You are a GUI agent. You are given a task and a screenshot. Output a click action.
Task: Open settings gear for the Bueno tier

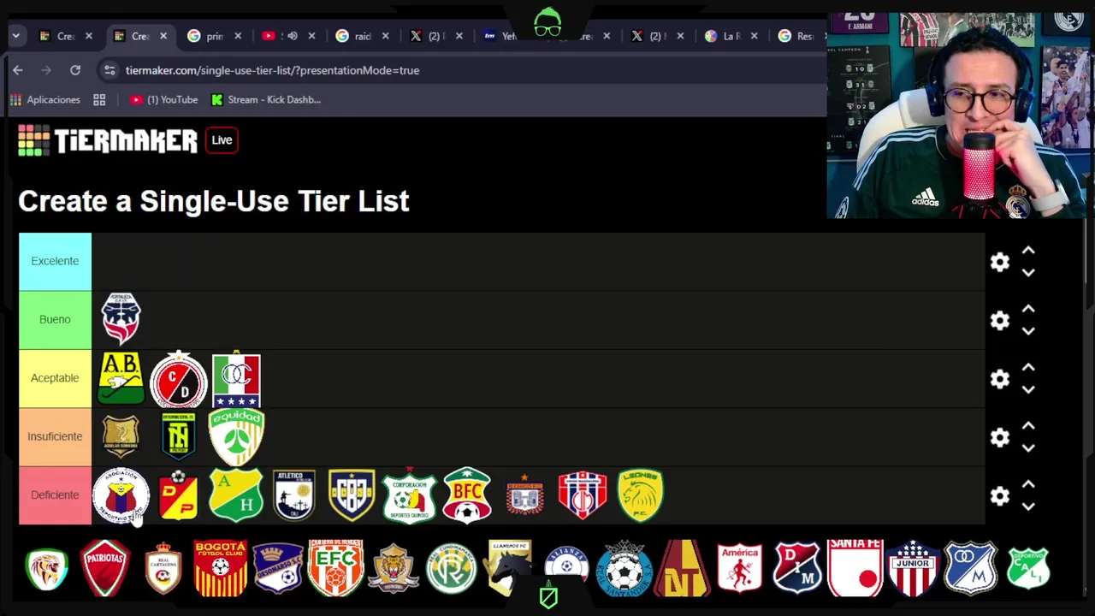pos(1000,320)
